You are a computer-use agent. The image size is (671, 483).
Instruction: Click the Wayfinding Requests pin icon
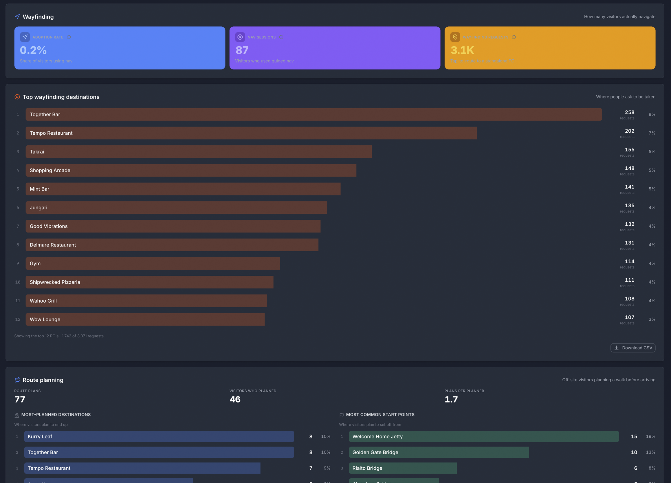pos(455,37)
